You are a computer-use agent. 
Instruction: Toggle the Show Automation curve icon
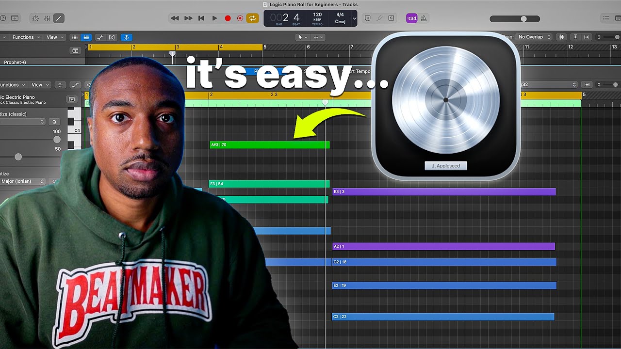[x=100, y=37]
